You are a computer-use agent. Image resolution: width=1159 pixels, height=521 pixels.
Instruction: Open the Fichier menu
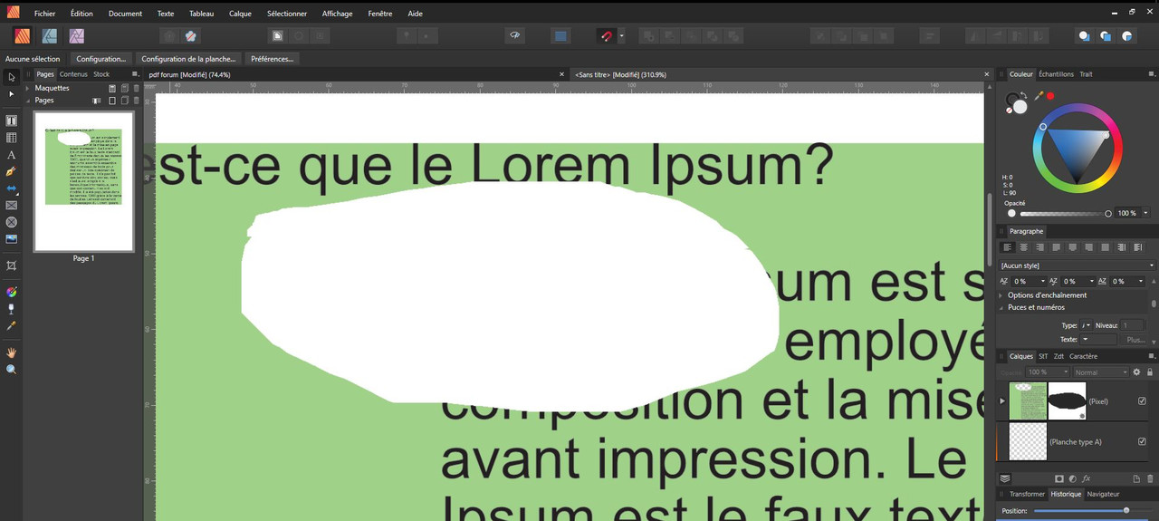[44, 14]
